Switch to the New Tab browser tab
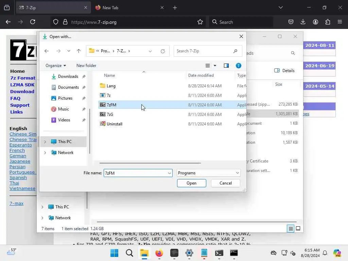The height and width of the screenshot is (261, 348). click(x=130, y=7)
